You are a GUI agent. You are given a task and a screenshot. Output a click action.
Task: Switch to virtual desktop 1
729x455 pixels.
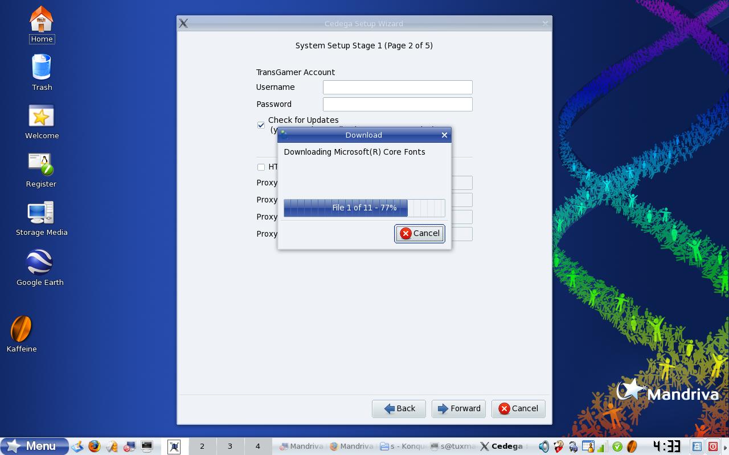click(174, 446)
